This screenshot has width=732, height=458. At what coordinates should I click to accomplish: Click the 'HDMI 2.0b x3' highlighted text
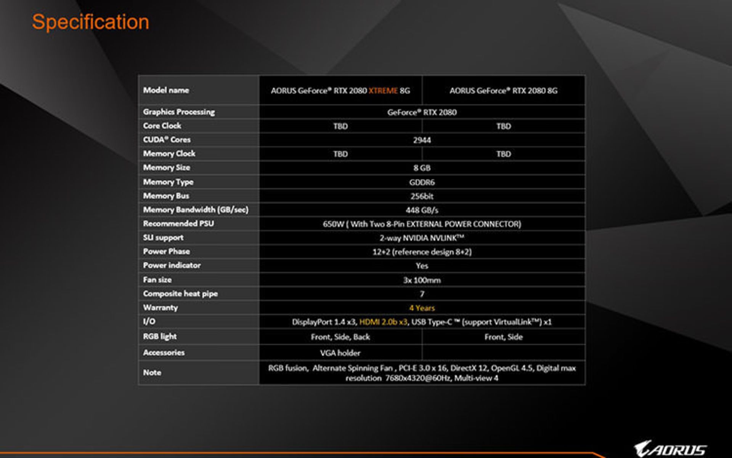383,322
